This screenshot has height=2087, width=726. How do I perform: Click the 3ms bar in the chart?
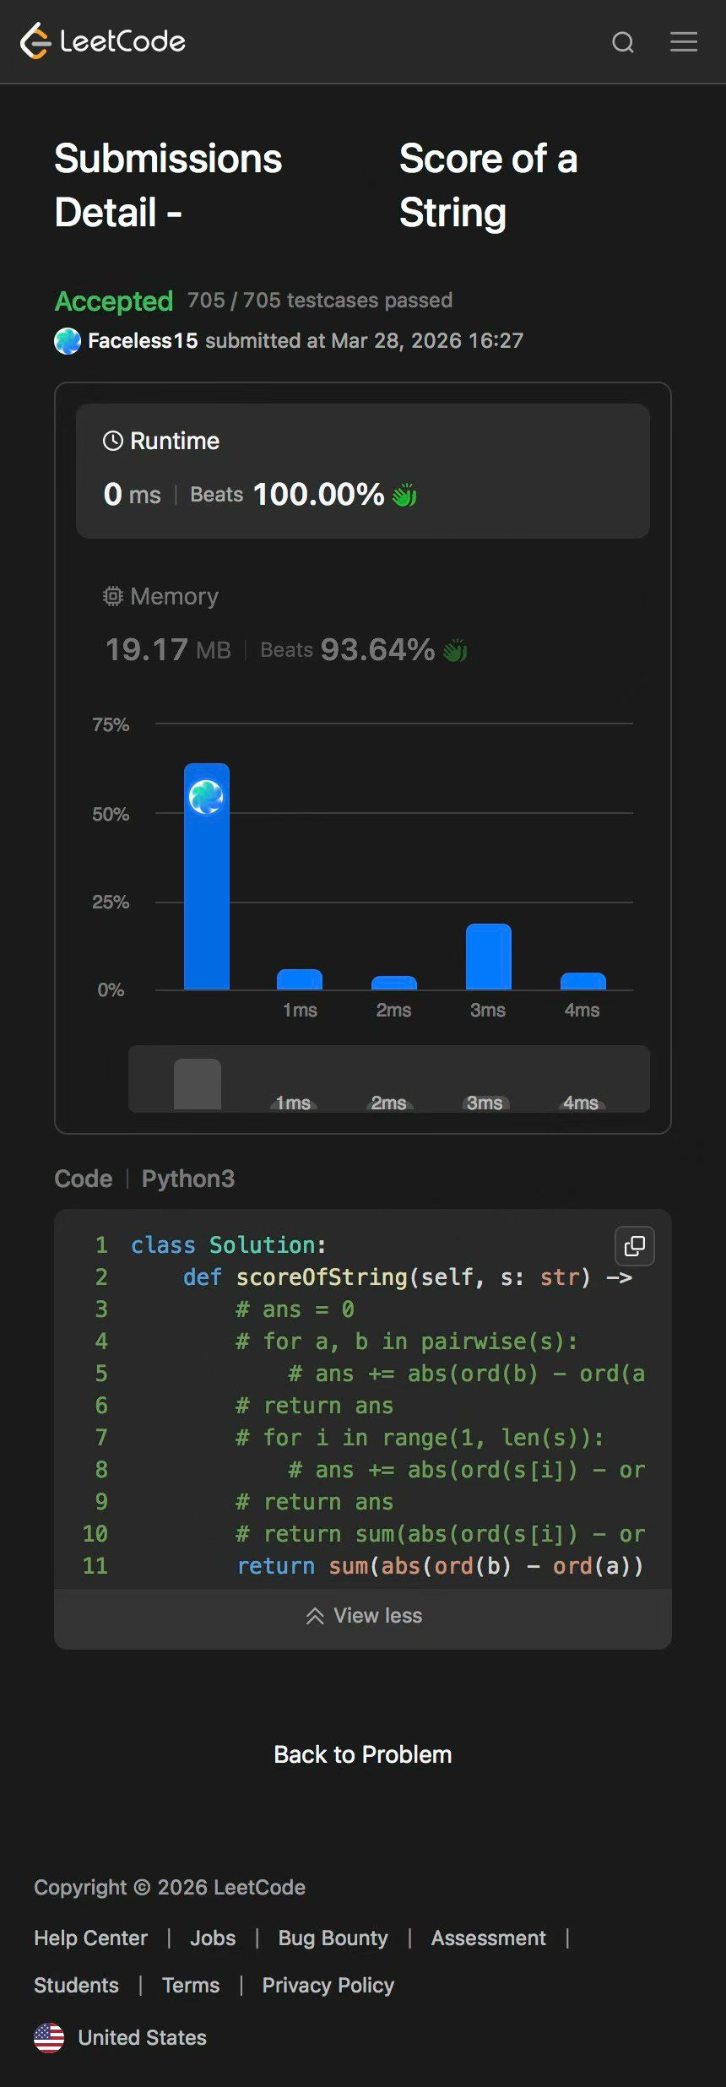tap(488, 957)
